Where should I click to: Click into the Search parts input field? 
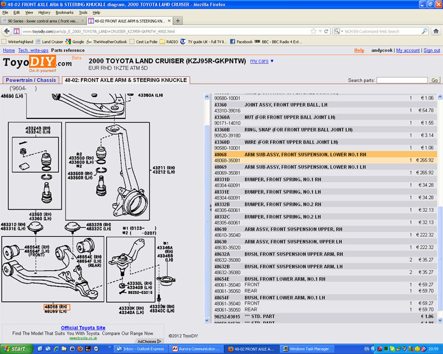402,80
